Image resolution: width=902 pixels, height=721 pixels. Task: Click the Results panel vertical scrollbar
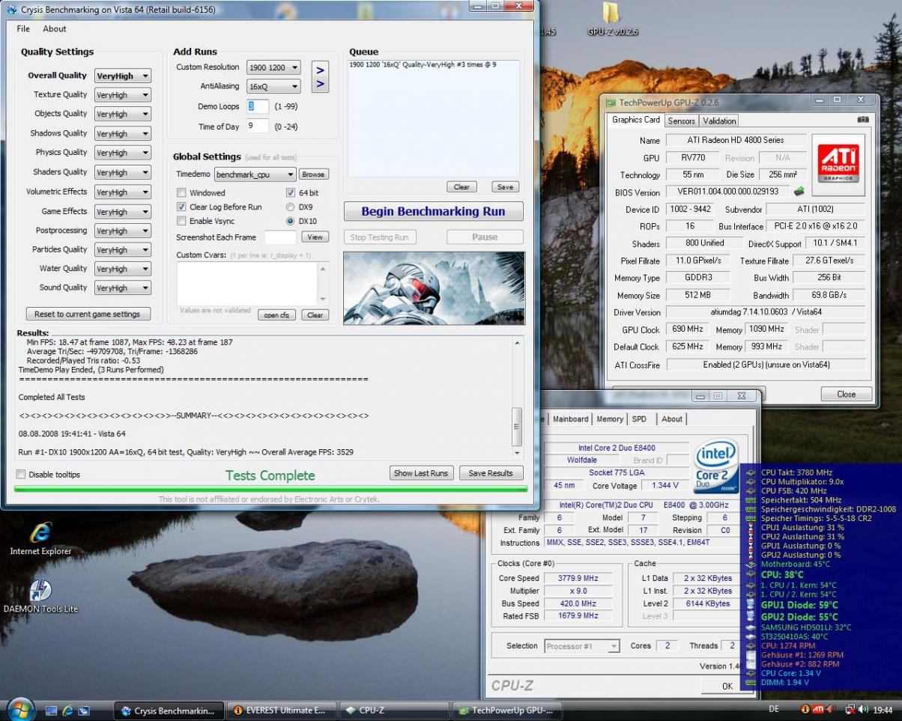pos(517,398)
